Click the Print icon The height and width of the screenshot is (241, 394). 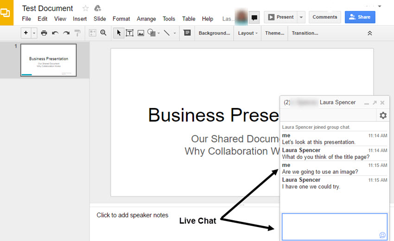tap(44, 33)
